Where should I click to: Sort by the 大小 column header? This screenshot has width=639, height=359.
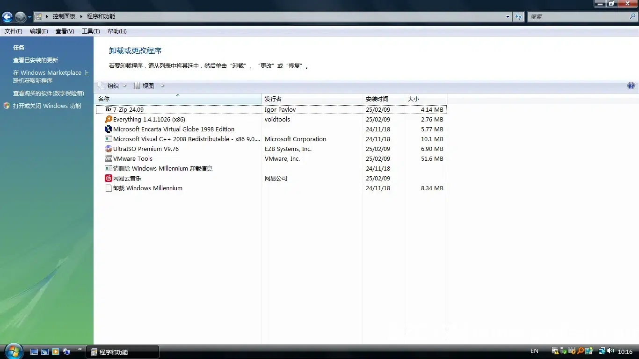pos(426,99)
